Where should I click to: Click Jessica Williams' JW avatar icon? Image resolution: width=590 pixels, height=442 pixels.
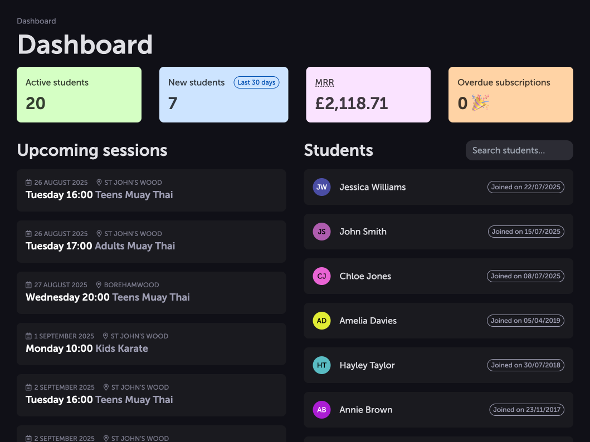pyautogui.click(x=321, y=187)
